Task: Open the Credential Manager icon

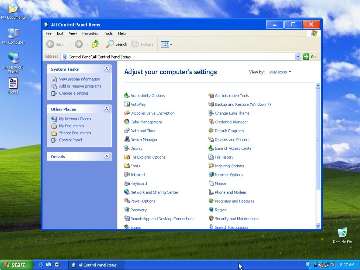Action: 211,122
